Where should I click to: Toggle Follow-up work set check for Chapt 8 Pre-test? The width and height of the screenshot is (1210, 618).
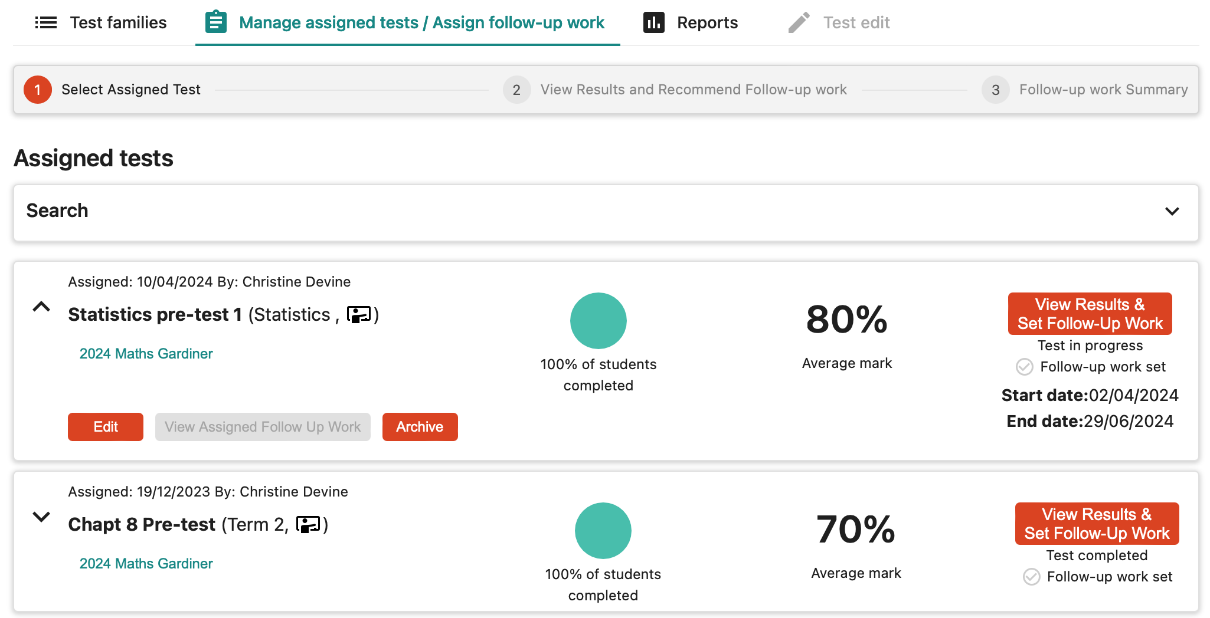click(1032, 577)
